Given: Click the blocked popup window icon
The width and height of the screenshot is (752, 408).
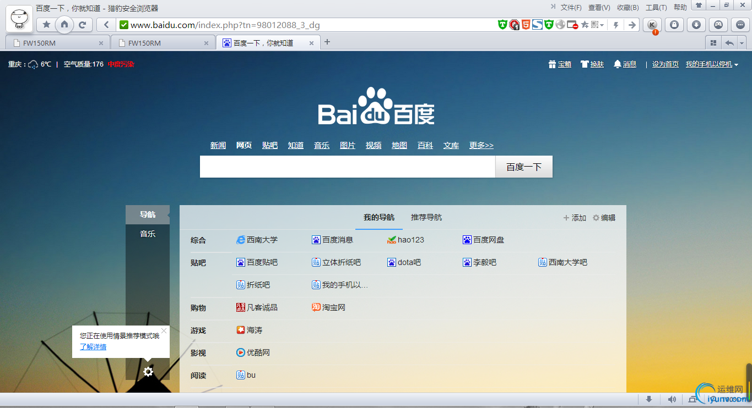Looking at the screenshot, I should click(x=572, y=25).
